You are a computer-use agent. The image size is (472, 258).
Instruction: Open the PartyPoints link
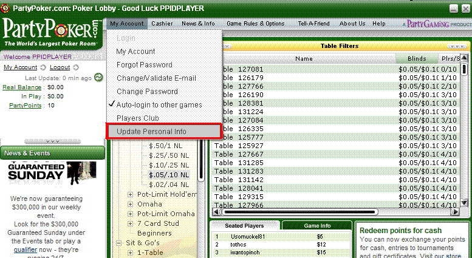pos(26,106)
